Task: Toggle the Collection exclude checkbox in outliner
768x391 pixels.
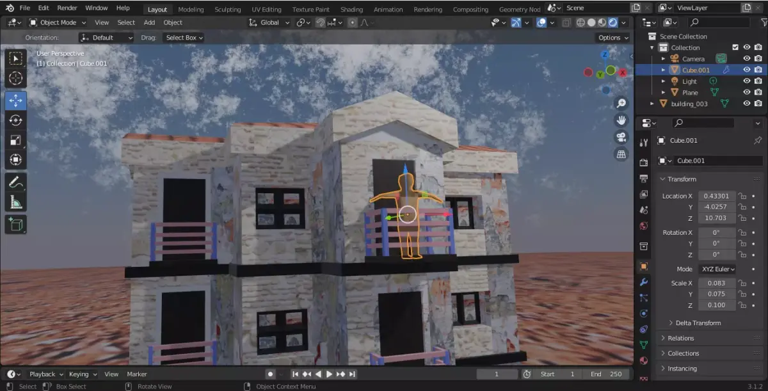Action: [x=735, y=47]
